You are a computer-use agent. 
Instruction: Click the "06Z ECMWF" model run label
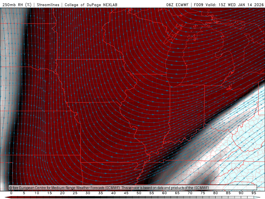pos(177,5)
